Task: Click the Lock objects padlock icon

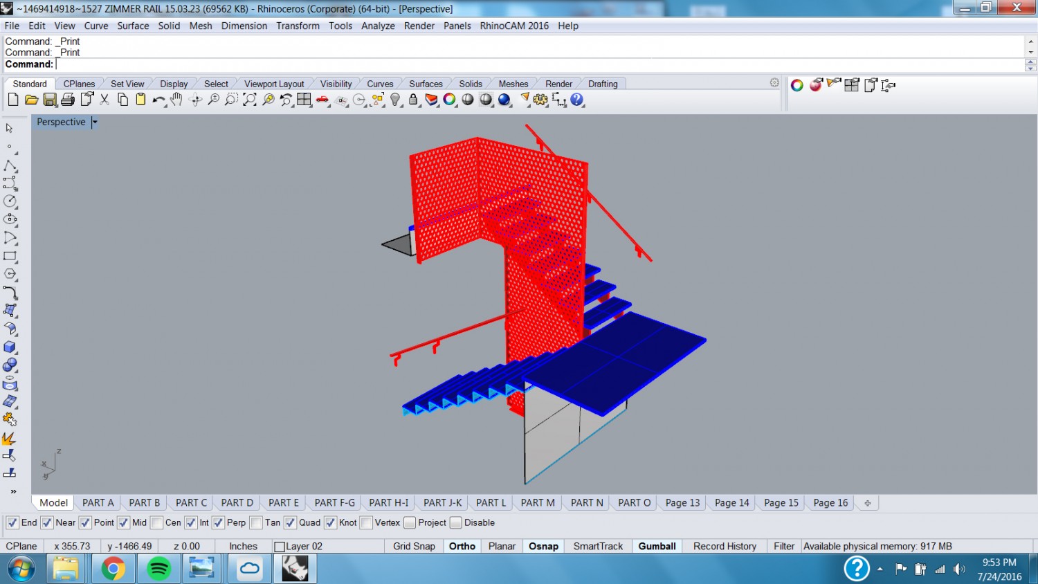Action: (413, 100)
